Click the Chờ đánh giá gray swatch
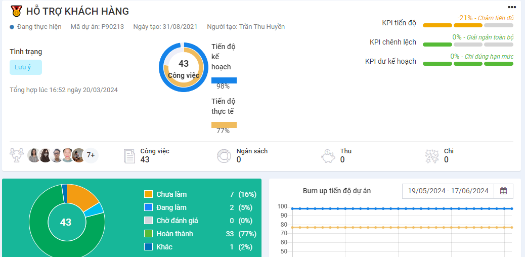 (x=148, y=221)
